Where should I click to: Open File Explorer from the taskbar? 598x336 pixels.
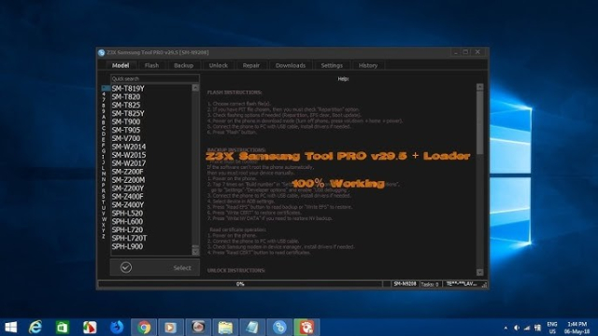pyautogui.click(x=225, y=327)
